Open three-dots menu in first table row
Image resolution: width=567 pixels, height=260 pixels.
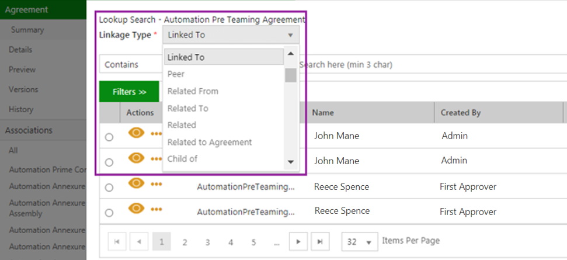[x=156, y=134]
